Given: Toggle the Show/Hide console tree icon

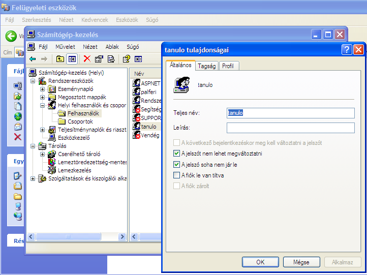Looking at the screenshot, I should point(72,59).
